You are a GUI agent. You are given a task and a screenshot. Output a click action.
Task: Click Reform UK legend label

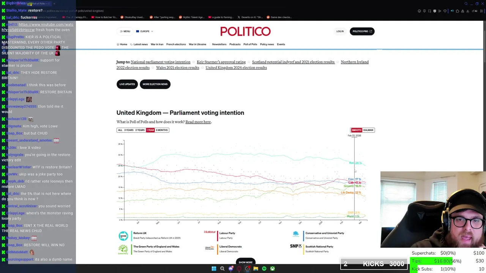pyautogui.click(x=140, y=233)
